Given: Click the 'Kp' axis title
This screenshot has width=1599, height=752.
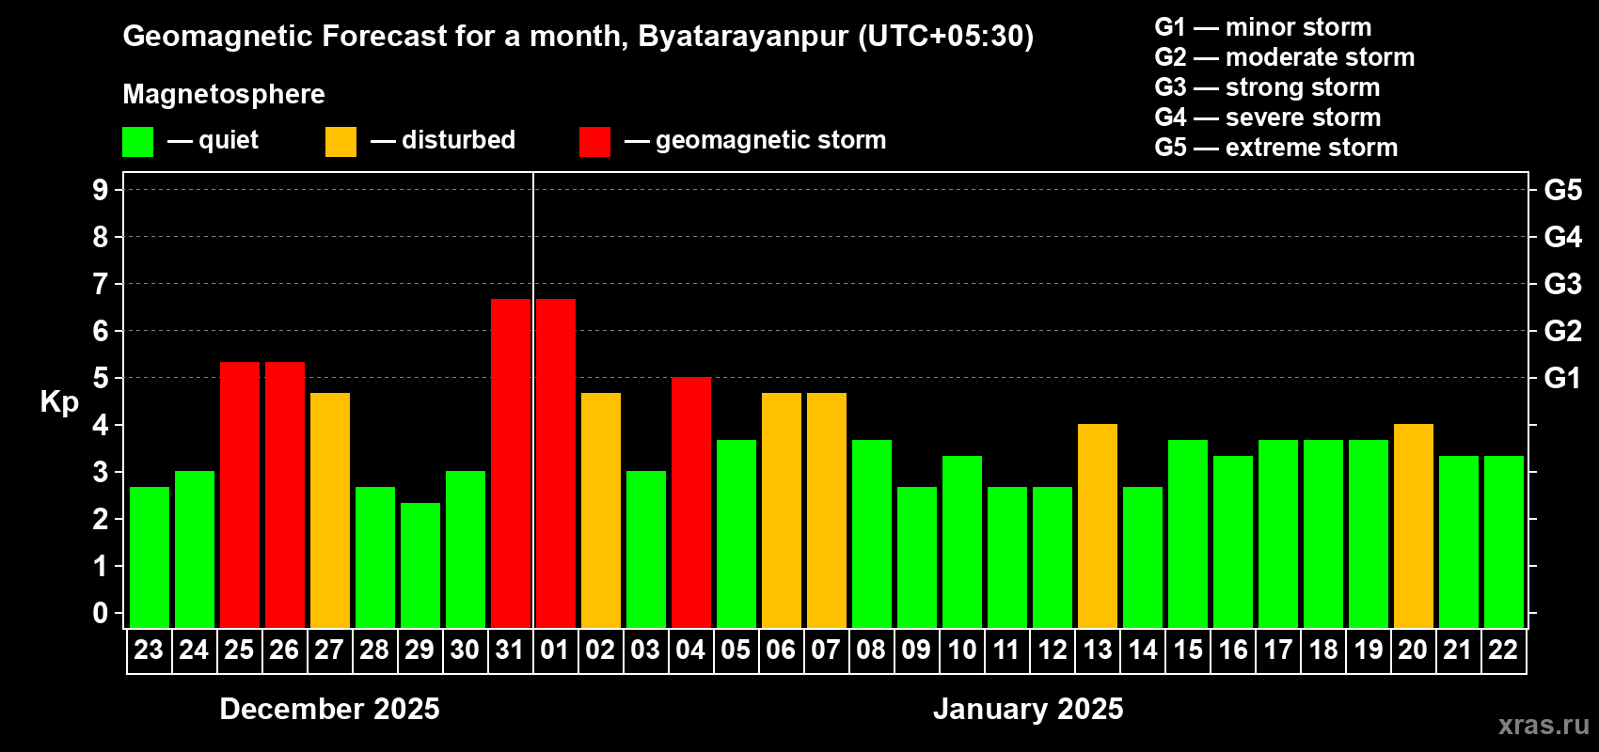Looking at the screenshot, I should (x=59, y=402).
